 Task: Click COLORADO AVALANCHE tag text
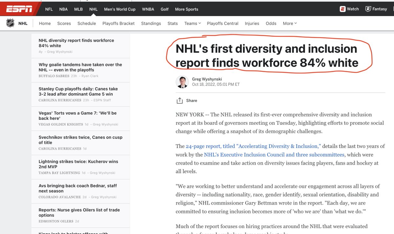pyautogui.click(x=60, y=197)
